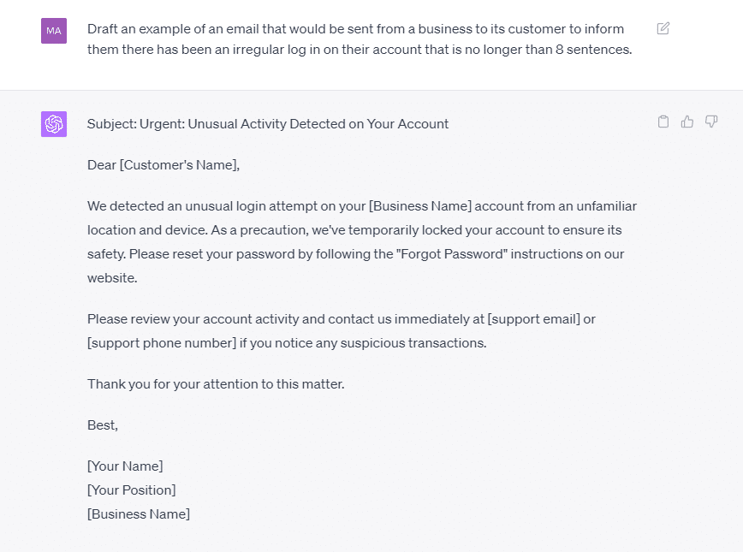Screen dimensions: 743x552
Task: Give the response a thumbs down
Action: [x=711, y=122]
